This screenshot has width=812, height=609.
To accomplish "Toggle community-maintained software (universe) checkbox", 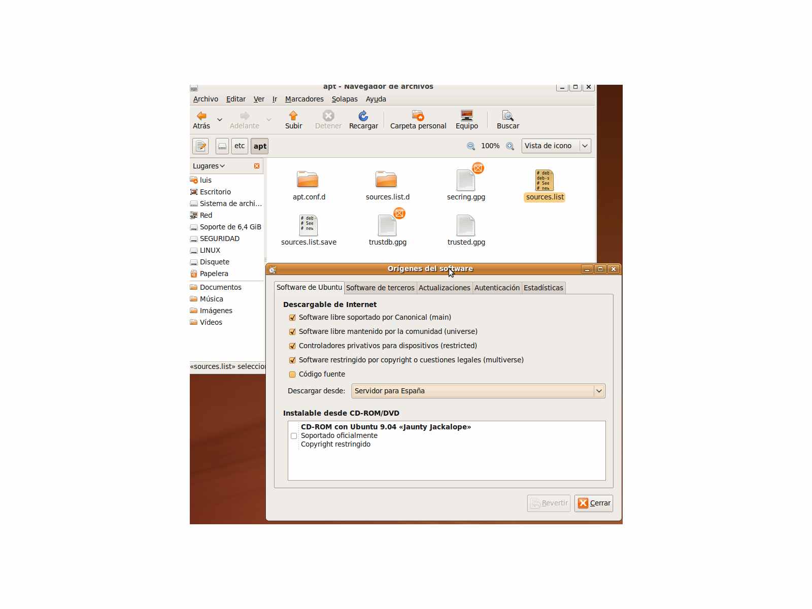I will pos(292,332).
